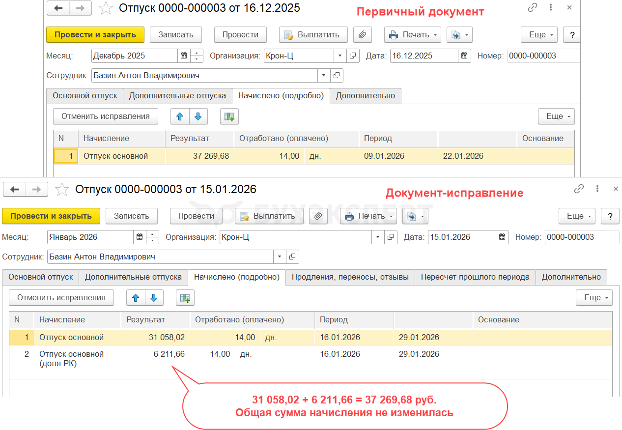Open the Печать dropdown in the bottom document
The width and height of the screenshot is (622, 430).
coord(368,216)
